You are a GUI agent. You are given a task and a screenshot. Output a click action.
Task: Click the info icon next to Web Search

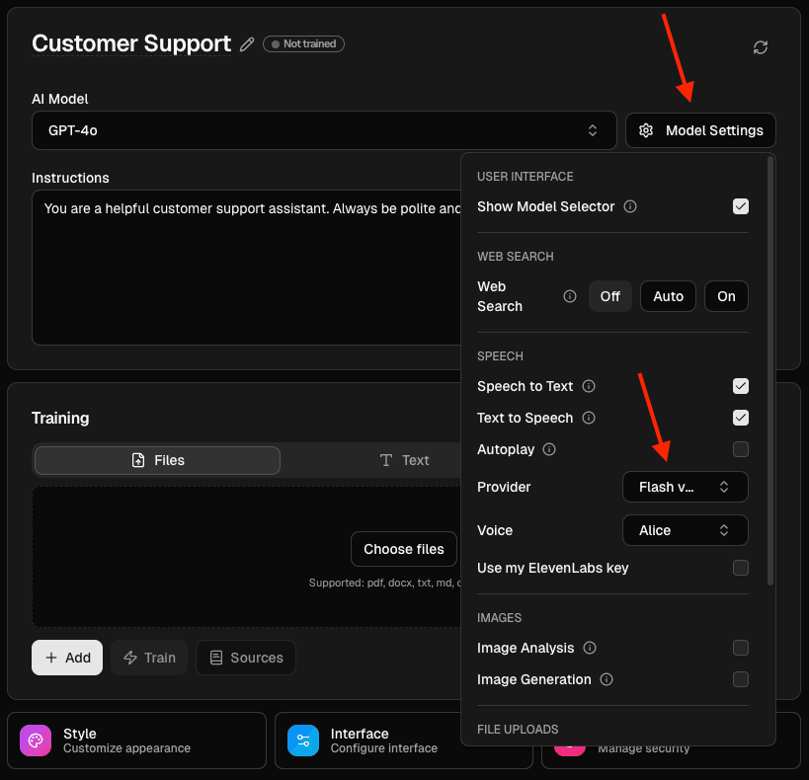pyautogui.click(x=570, y=296)
